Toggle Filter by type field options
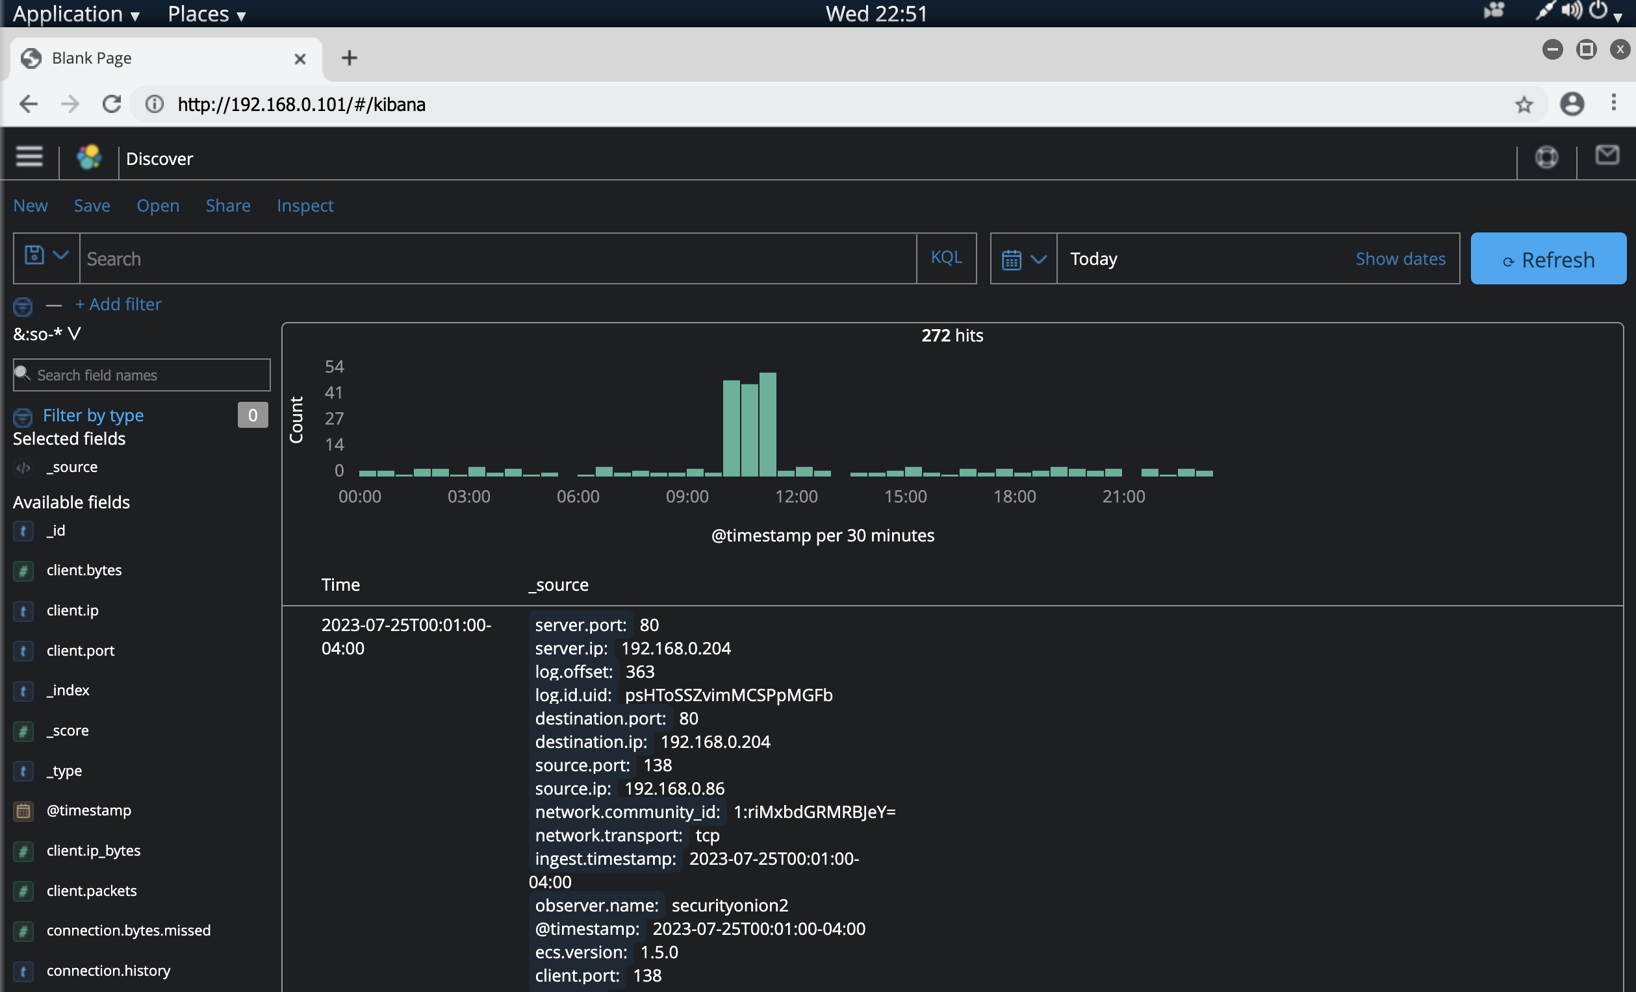 coord(93,415)
